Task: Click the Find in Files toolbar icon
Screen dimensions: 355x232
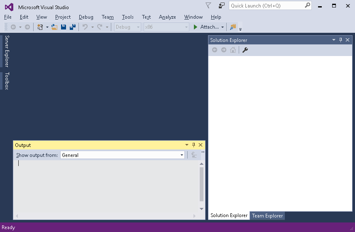Action: (x=233, y=27)
